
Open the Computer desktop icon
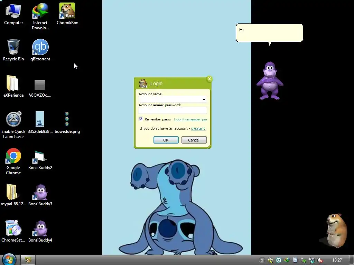13,14
